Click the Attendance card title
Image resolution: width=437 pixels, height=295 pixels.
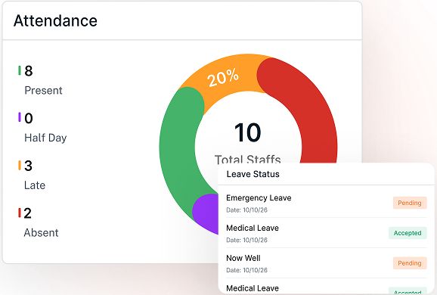coord(55,20)
